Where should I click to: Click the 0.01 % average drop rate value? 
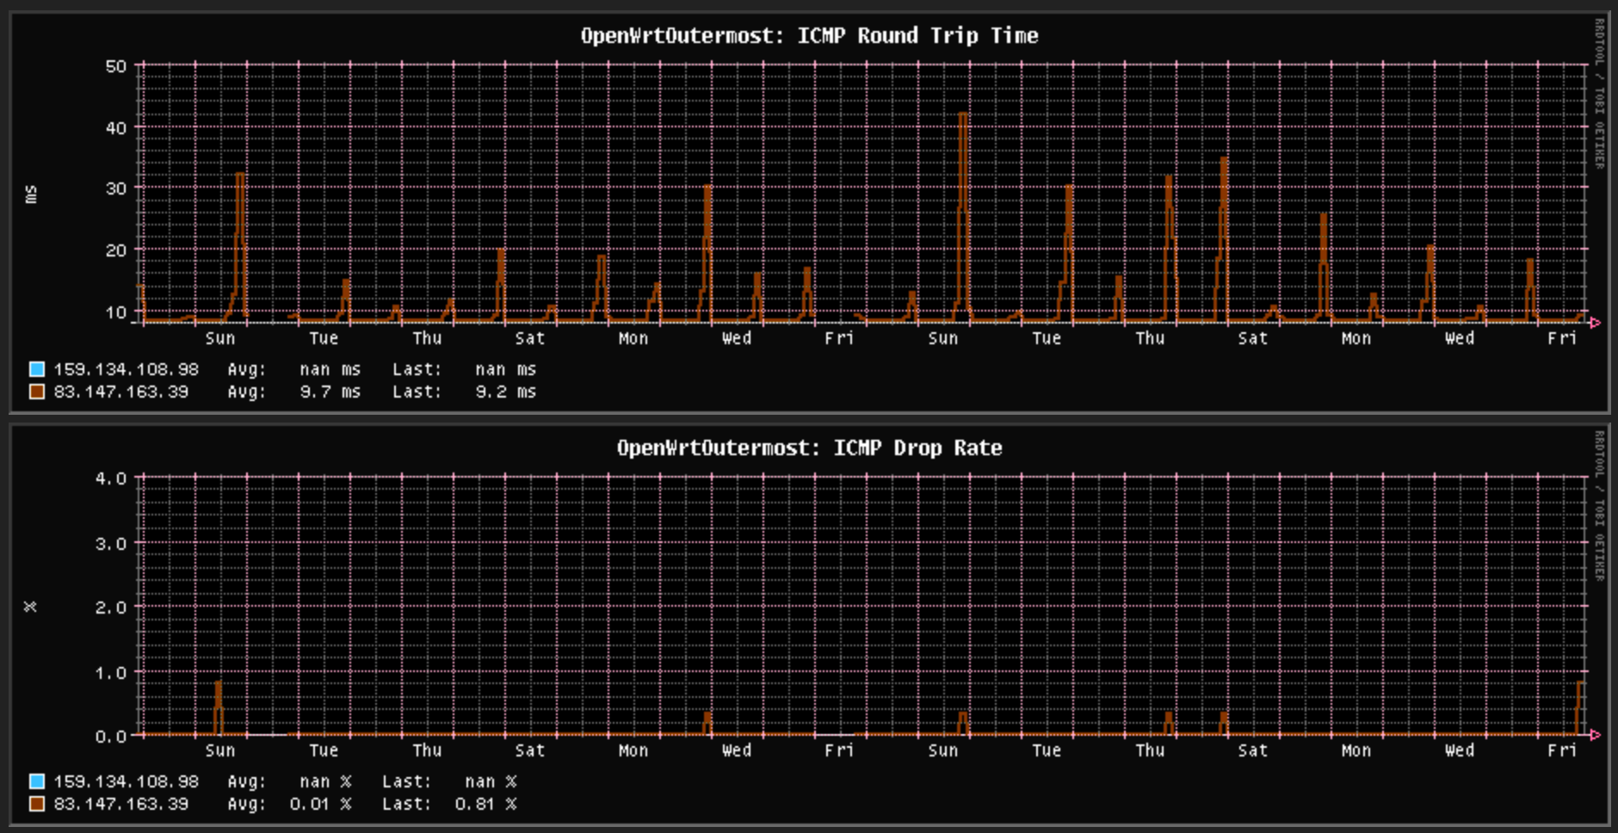pyautogui.click(x=320, y=804)
